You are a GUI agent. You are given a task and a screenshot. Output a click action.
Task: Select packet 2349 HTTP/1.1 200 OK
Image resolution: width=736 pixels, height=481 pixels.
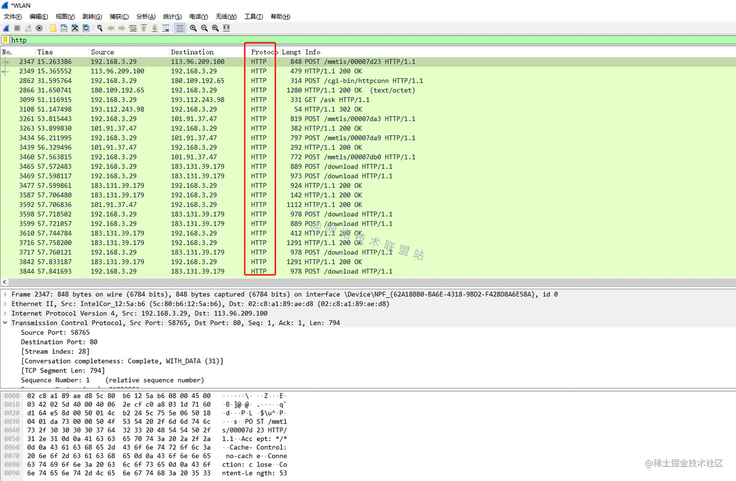[368, 71]
